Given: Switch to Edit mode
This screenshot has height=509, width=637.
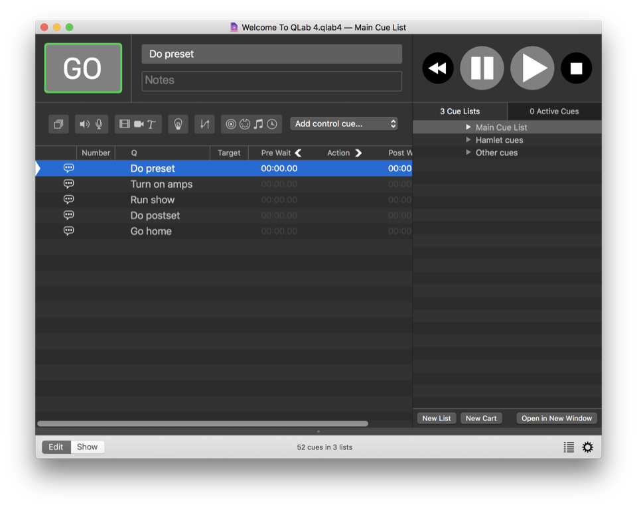Looking at the screenshot, I should pos(56,447).
